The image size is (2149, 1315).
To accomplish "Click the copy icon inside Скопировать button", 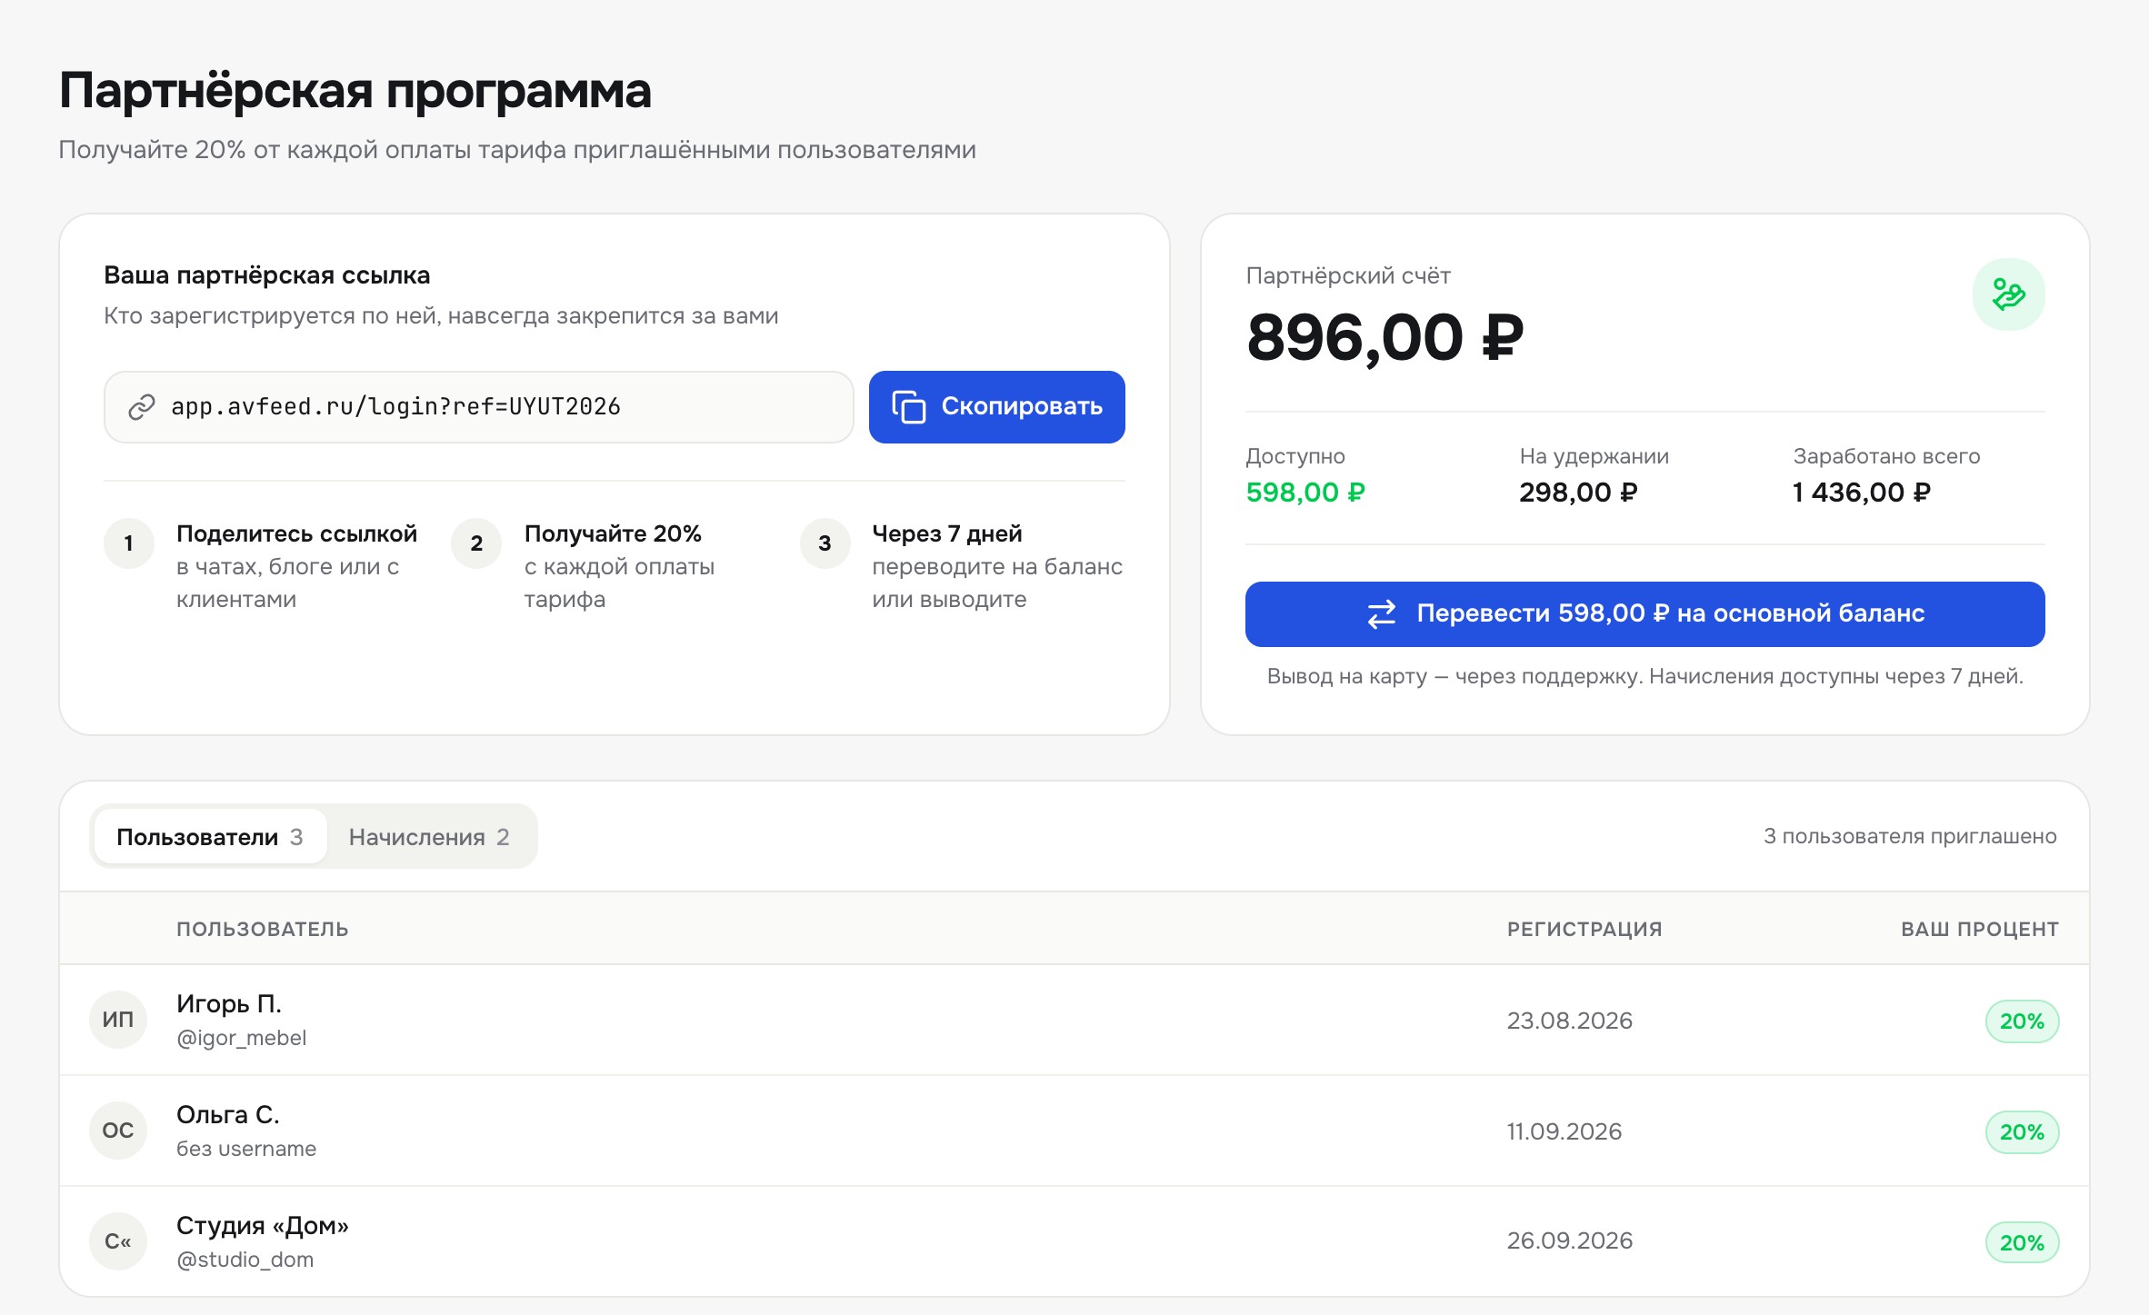I will (908, 407).
